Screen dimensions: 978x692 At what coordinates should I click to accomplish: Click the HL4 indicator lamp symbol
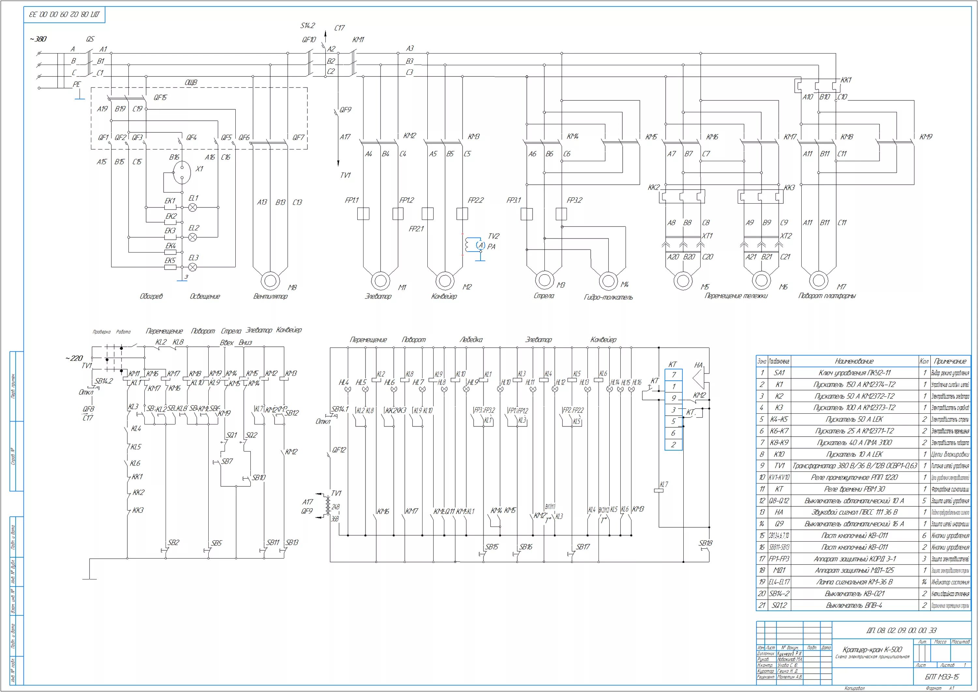[348, 390]
